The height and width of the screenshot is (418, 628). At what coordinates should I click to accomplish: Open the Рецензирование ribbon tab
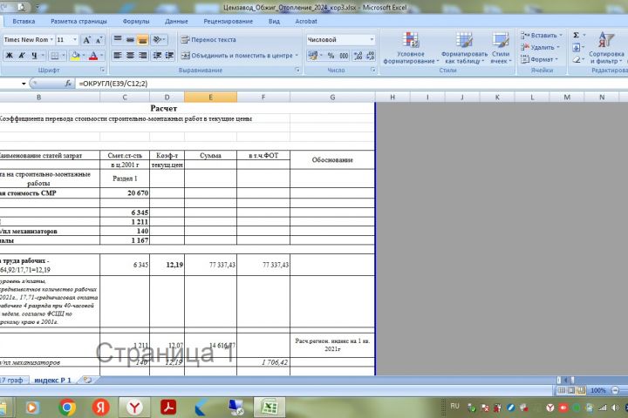coord(228,21)
